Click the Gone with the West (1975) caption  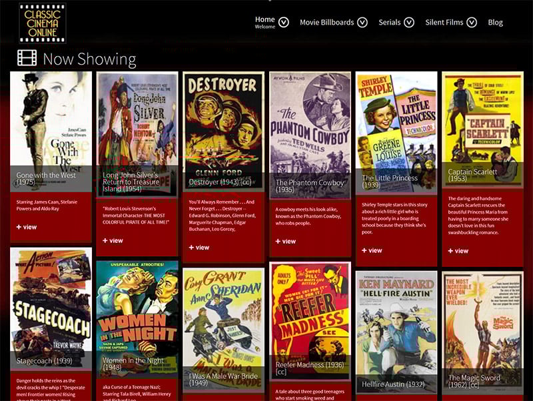[x=46, y=178]
